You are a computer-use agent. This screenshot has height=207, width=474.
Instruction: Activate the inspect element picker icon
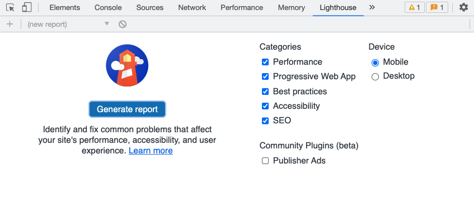click(x=11, y=8)
